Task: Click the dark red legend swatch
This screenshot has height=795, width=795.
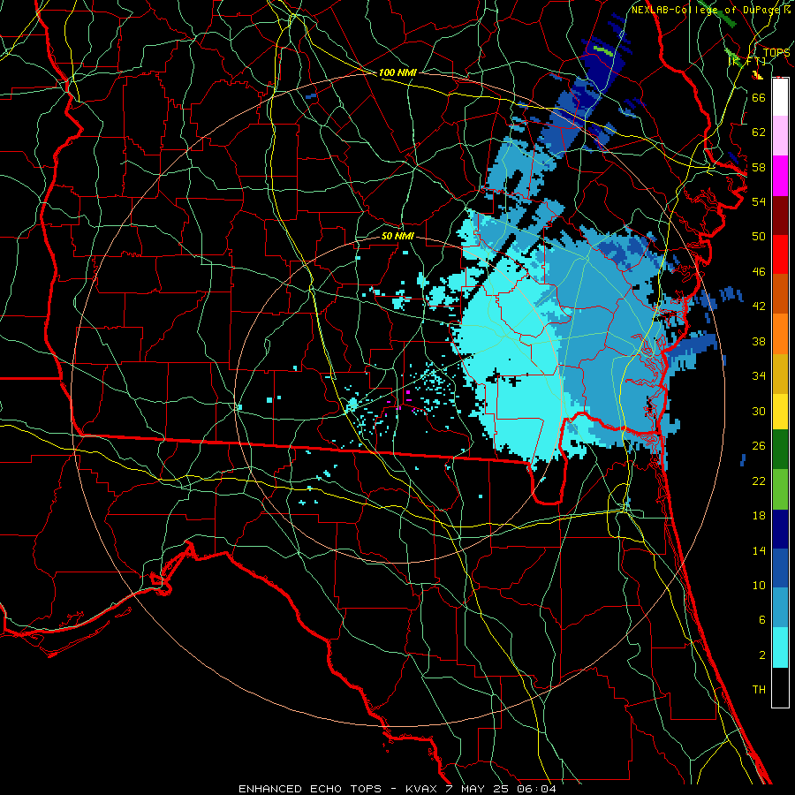Action: pyautogui.click(x=780, y=216)
